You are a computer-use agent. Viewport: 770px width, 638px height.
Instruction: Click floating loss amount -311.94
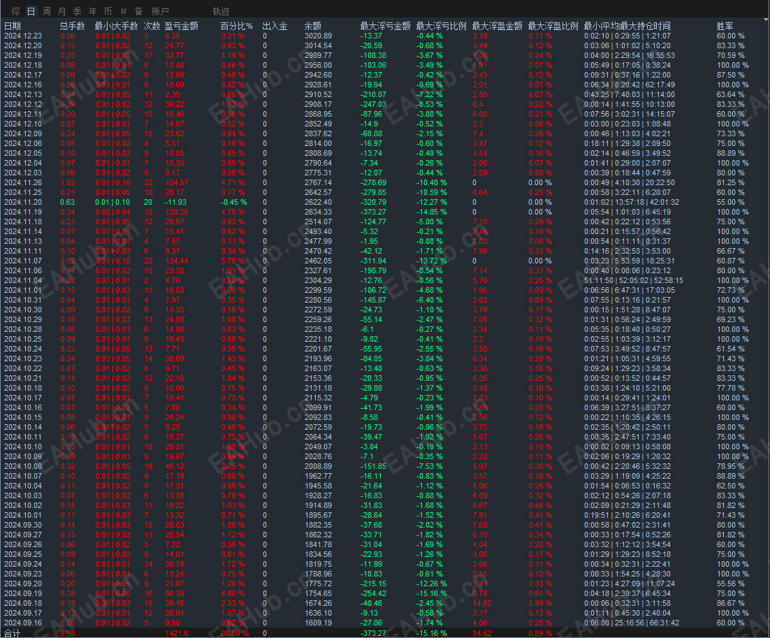(x=373, y=261)
